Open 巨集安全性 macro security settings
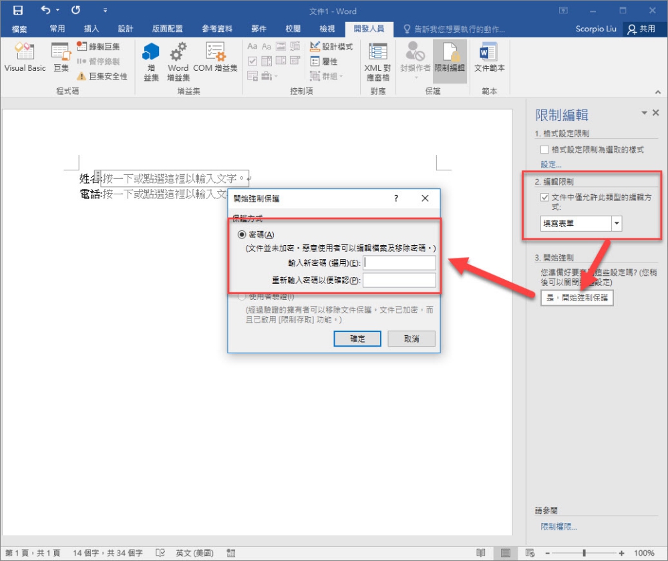The width and height of the screenshot is (668, 561). (102, 76)
